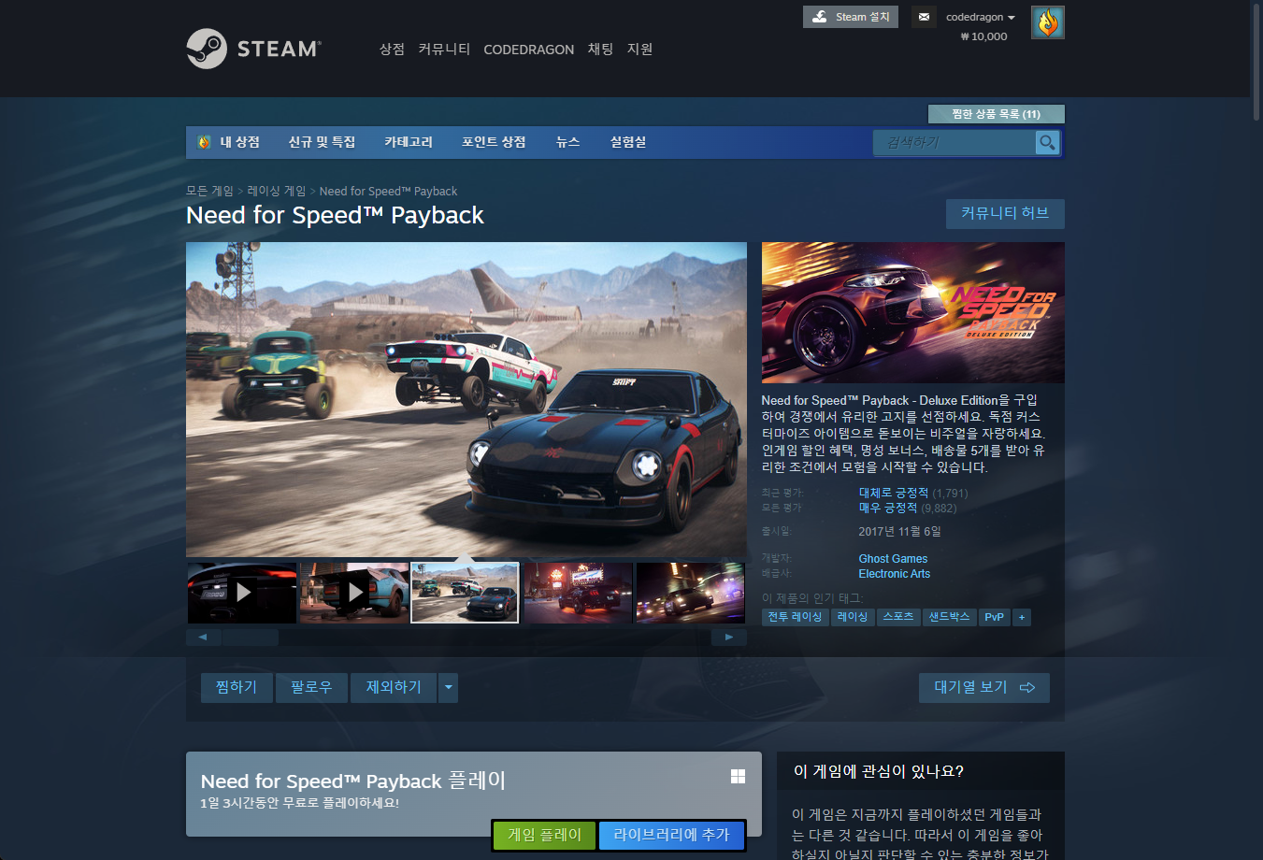Click the green 게임 플레이 button
Screen dimensions: 1263x860
coord(544,835)
